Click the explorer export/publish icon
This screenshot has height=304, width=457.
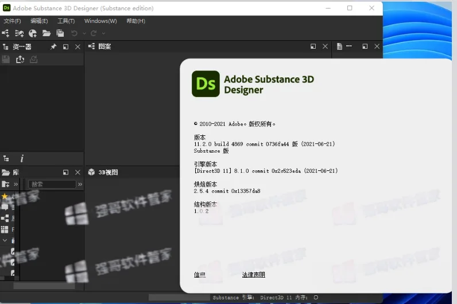[20, 60]
